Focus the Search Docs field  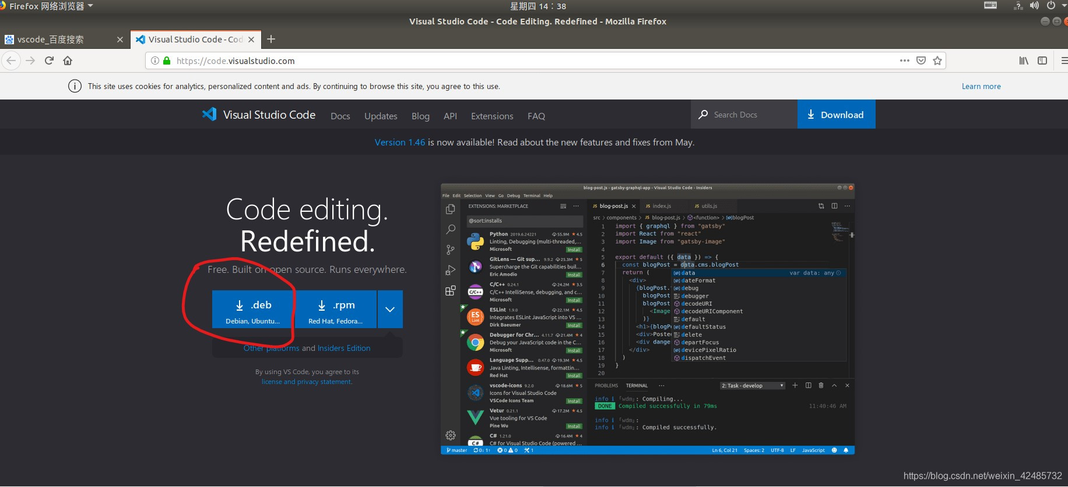coord(744,115)
